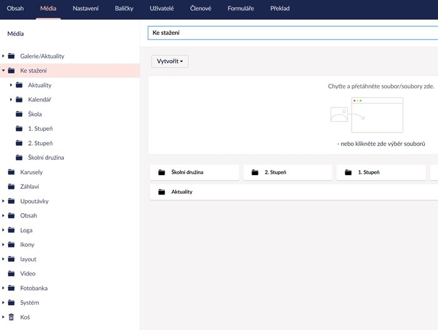Collapse the Ke stažení tree node
Image resolution: width=438 pixels, height=330 pixels.
pos(3,71)
